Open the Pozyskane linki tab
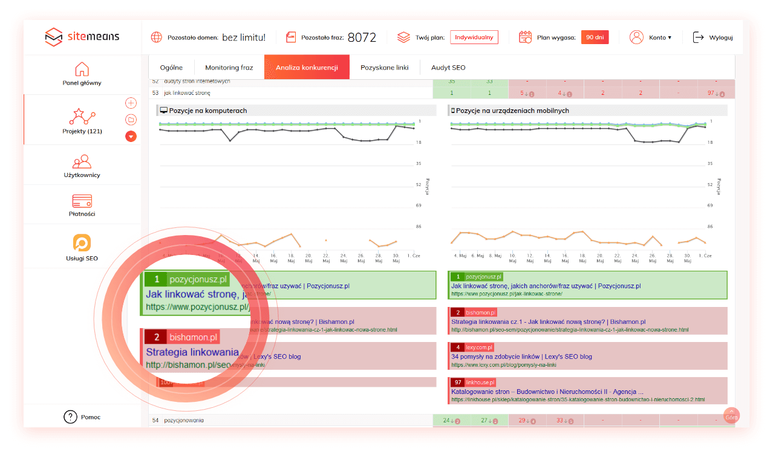 [x=384, y=68]
